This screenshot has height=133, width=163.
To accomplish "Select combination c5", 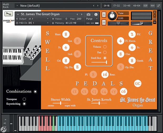I will [x=114, y=92].
